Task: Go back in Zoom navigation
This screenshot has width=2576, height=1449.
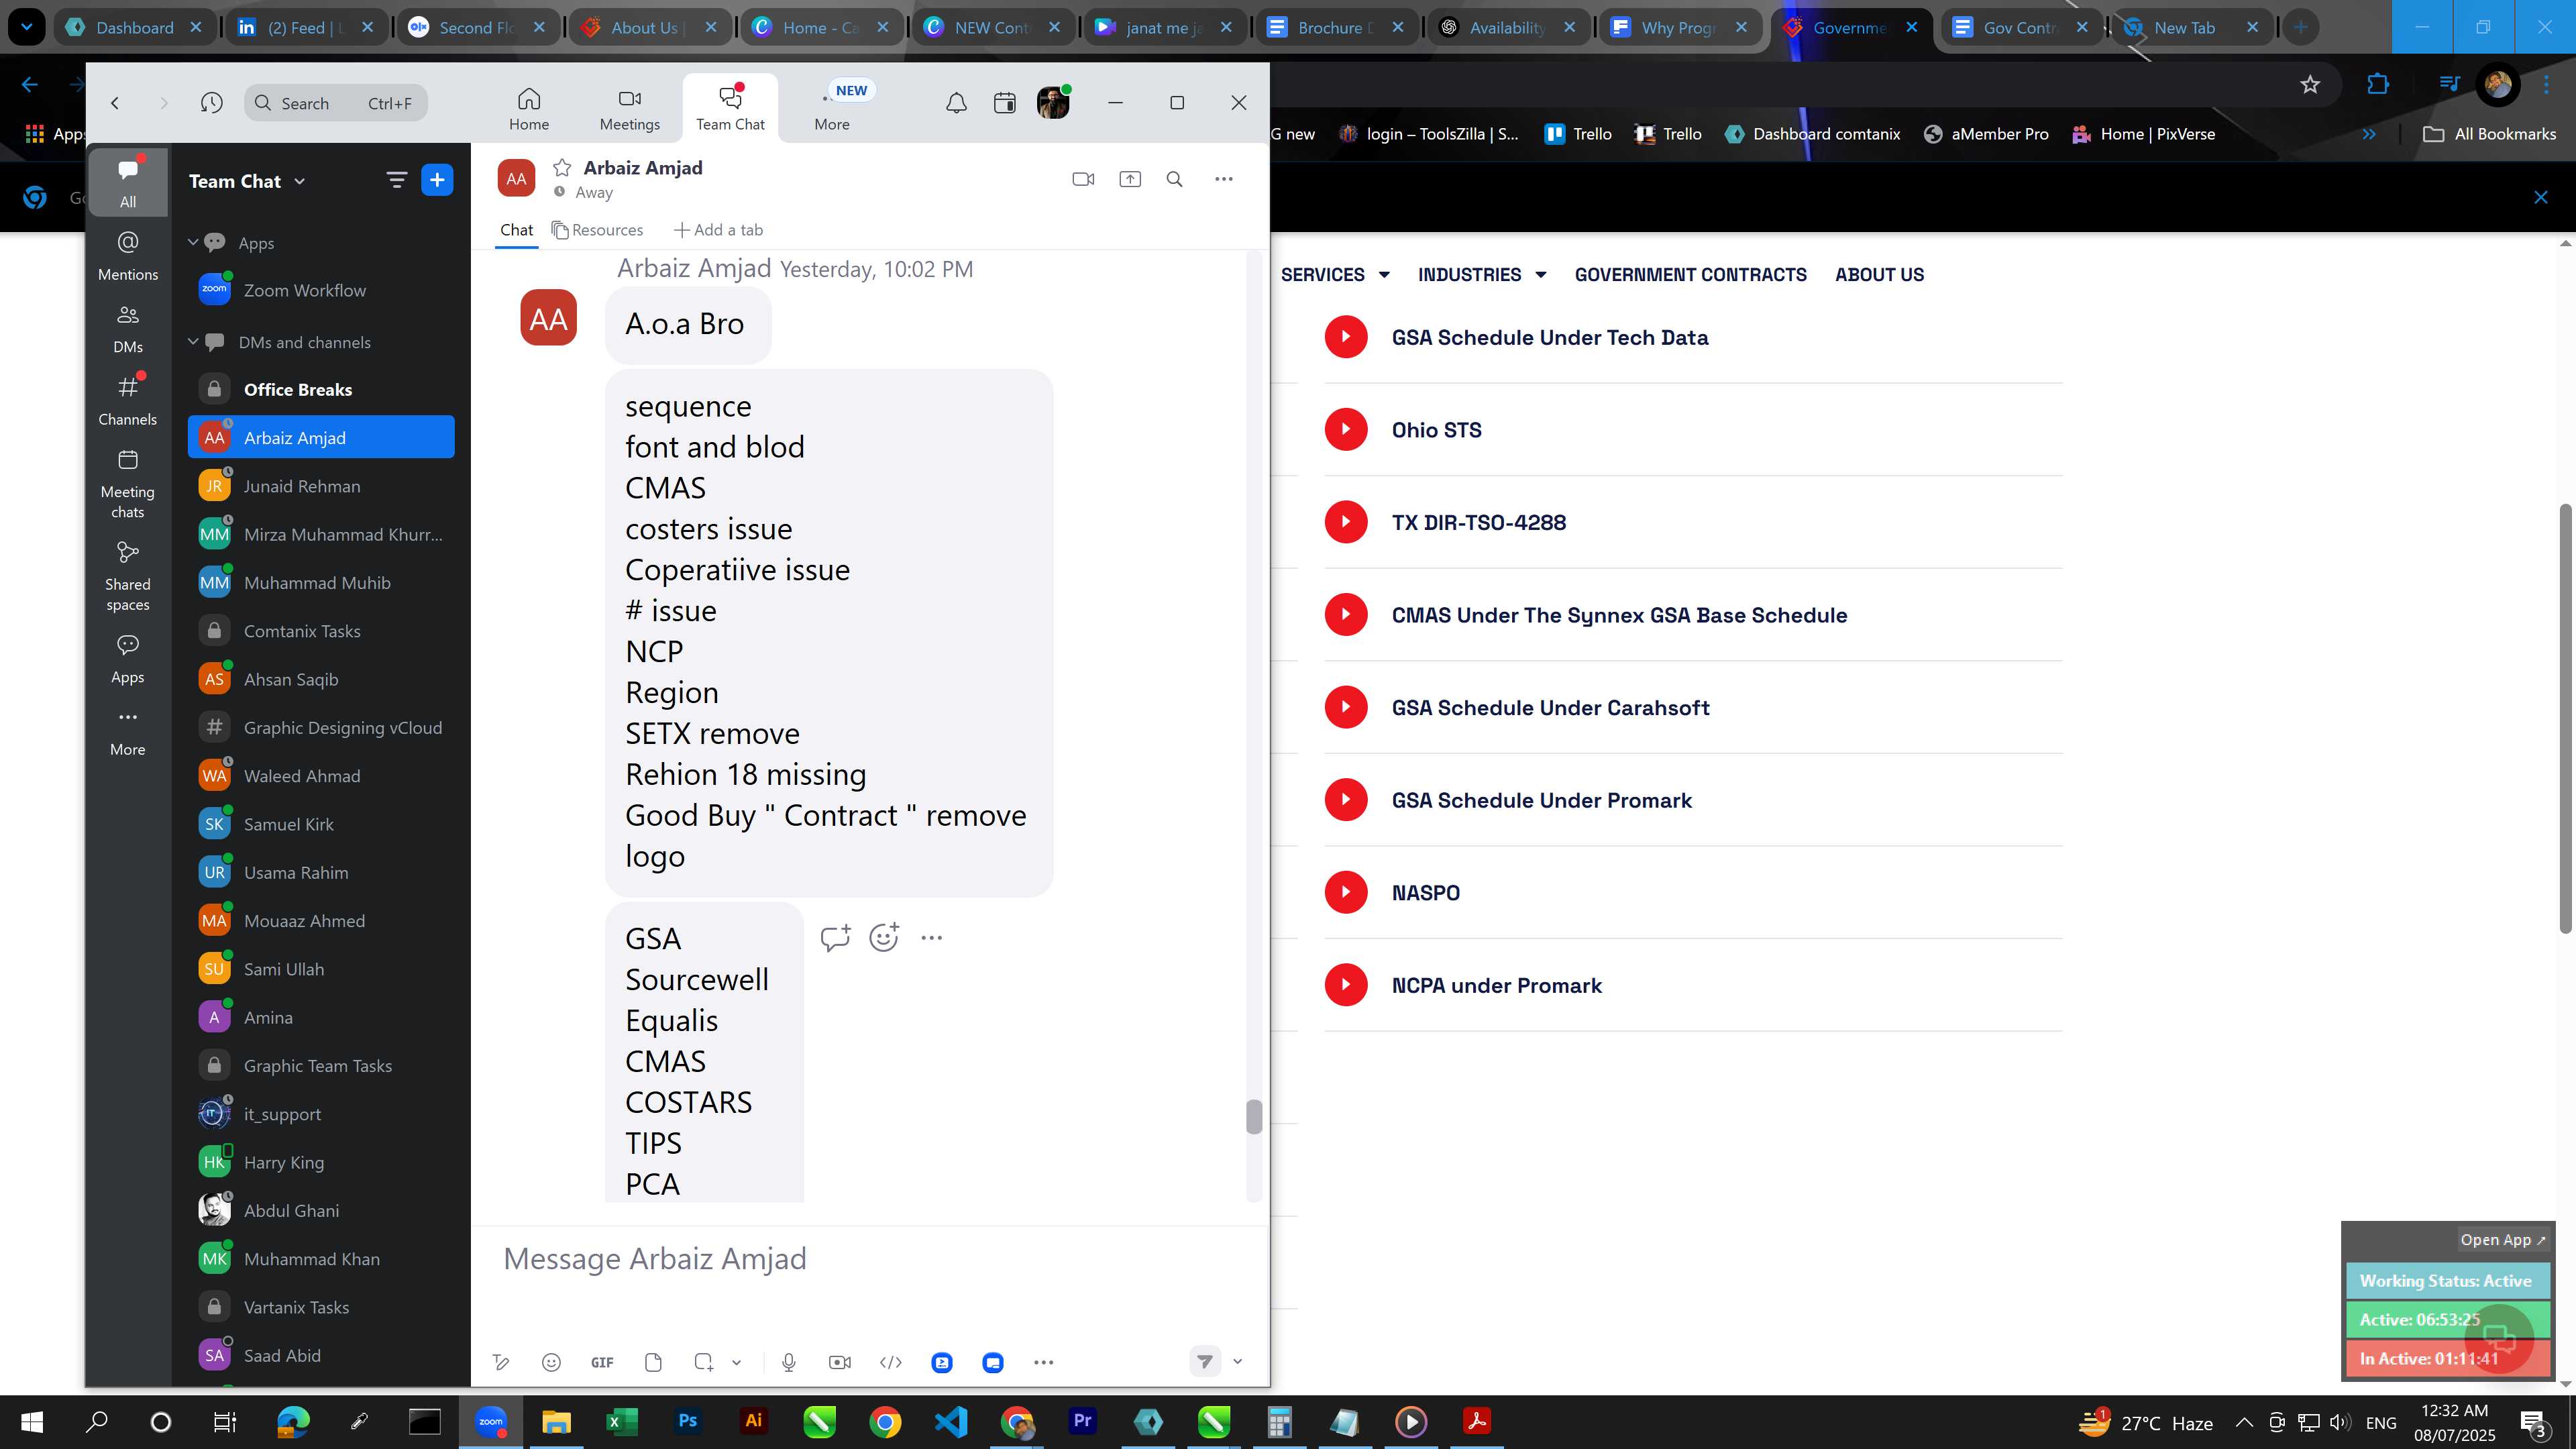Action: tap(115, 102)
